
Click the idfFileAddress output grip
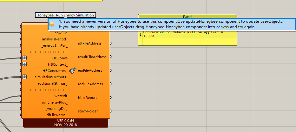click(x=110, y=43)
